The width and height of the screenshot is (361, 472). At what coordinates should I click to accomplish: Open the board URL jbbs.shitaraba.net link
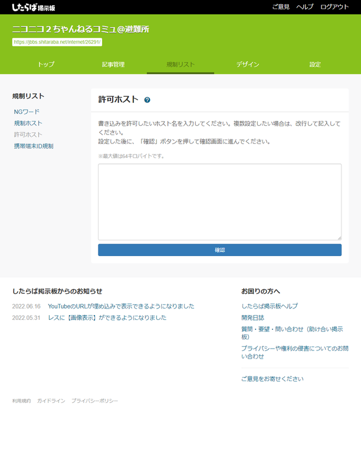tap(57, 42)
